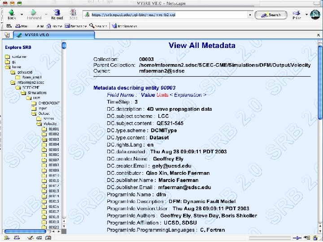
Task: Click the page icon beside the URL
Action: click(x=87, y=15)
